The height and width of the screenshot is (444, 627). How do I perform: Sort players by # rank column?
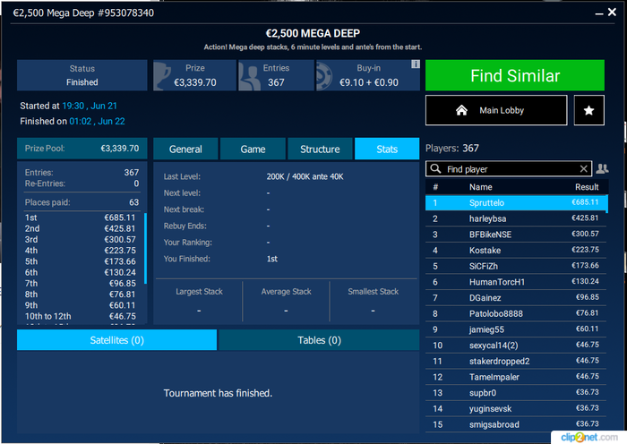tap(435, 187)
